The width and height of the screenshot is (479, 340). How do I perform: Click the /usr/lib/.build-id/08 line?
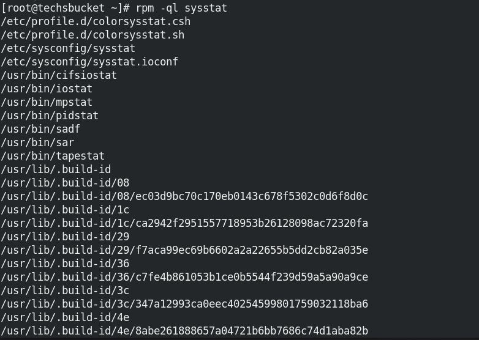65,183
